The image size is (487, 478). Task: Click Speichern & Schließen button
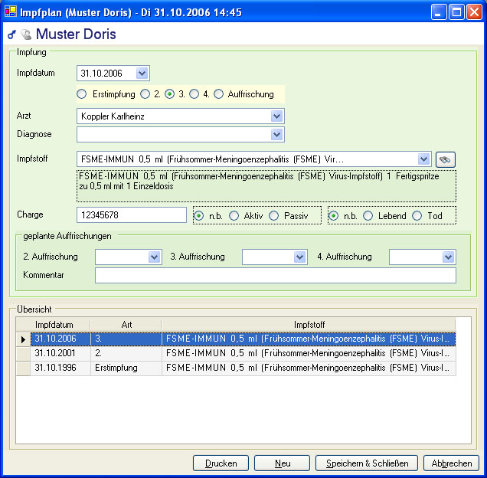(x=367, y=463)
